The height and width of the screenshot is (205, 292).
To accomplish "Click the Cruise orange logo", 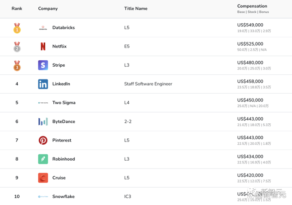I will [43, 178].
